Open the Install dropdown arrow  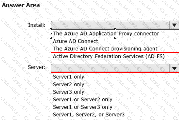point(174,25)
